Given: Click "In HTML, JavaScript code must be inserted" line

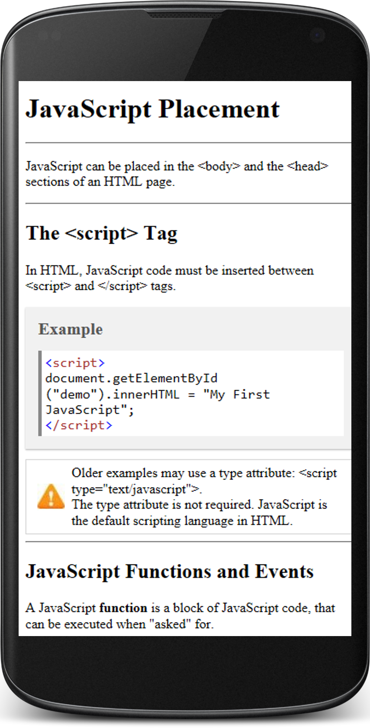Looking at the screenshot, I should point(170,270).
